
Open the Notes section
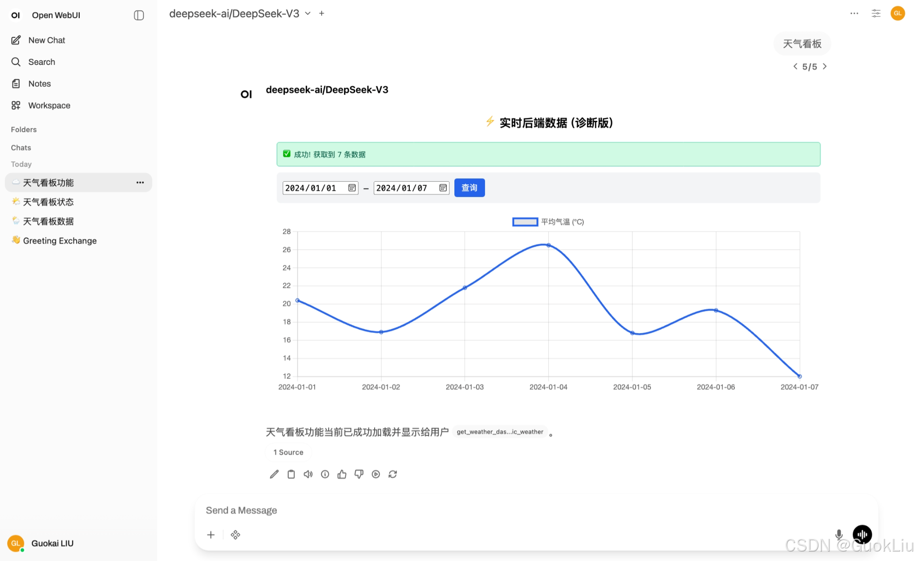click(x=39, y=84)
